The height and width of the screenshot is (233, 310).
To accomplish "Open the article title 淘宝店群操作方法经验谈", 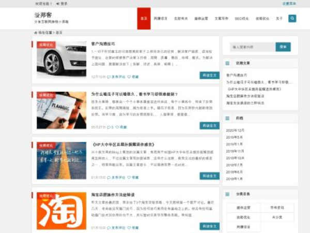I will tap(113, 195).
